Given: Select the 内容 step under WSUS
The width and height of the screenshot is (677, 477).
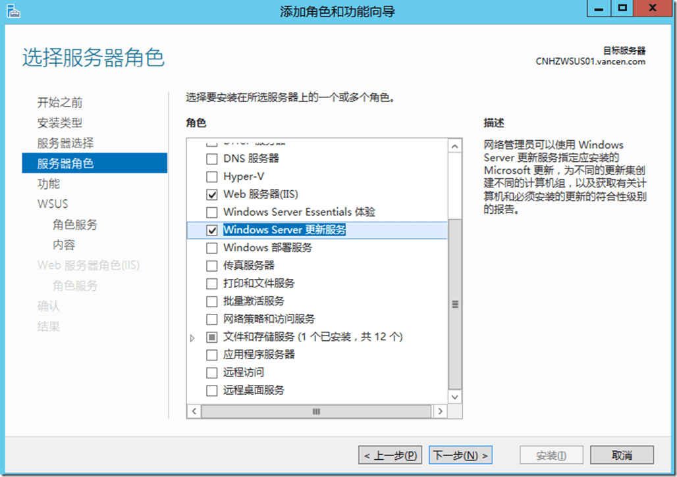Looking at the screenshot, I should click(63, 245).
